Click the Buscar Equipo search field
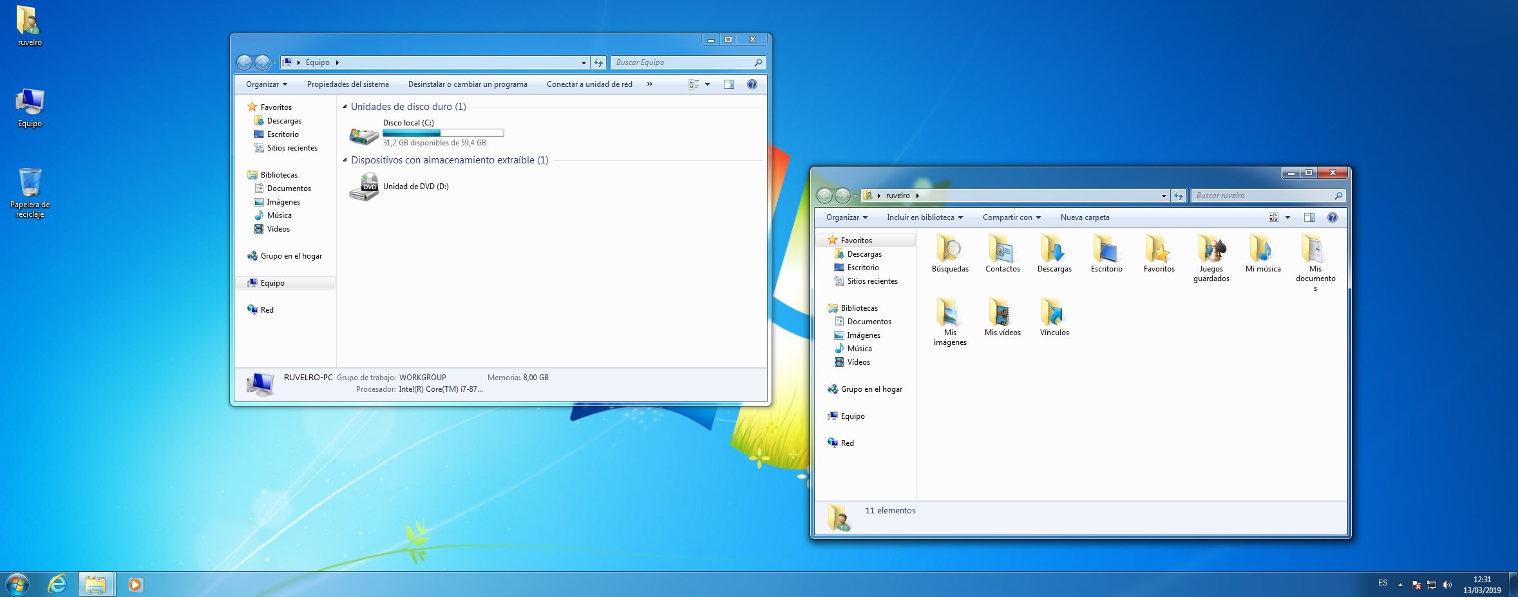This screenshot has width=1518, height=597. (687, 62)
